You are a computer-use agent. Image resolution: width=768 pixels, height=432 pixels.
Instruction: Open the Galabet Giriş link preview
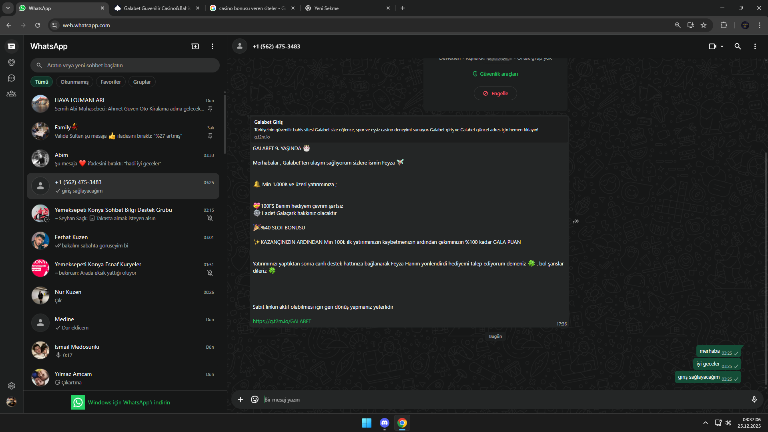[409, 129]
